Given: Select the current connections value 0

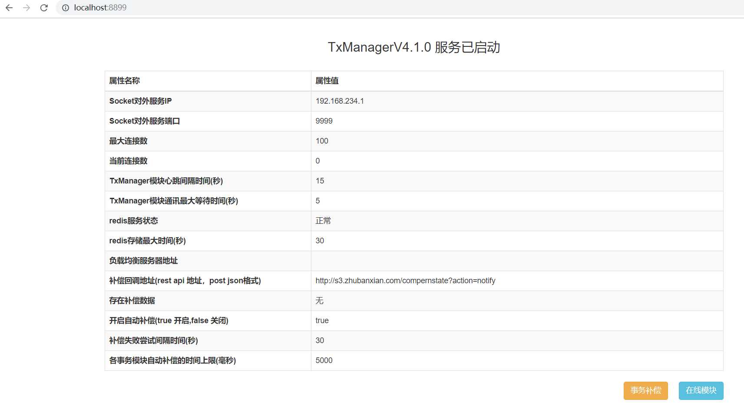Looking at the screenshot, I should click(x=317, y=161).
